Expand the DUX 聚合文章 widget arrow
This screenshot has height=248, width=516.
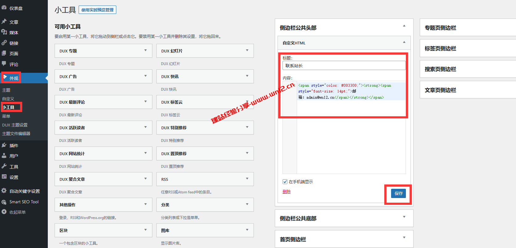(x=146, y=179)
